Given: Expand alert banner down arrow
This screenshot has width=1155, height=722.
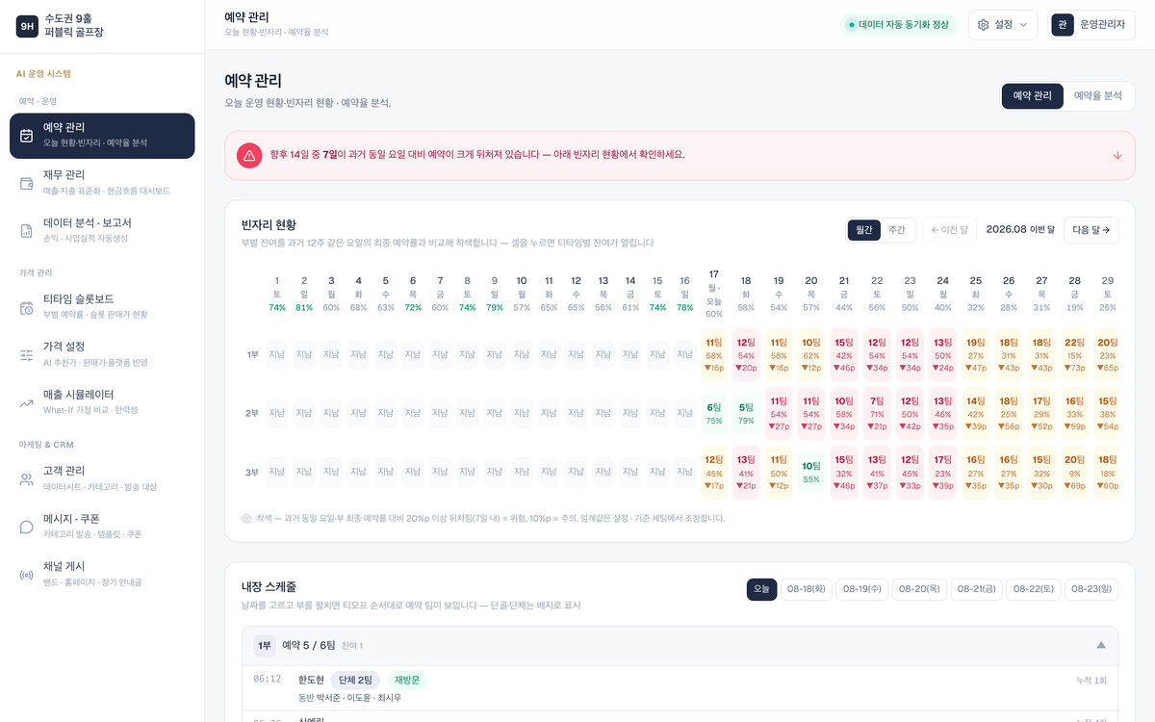Looking at the screenshot, I should point(1117,155).
